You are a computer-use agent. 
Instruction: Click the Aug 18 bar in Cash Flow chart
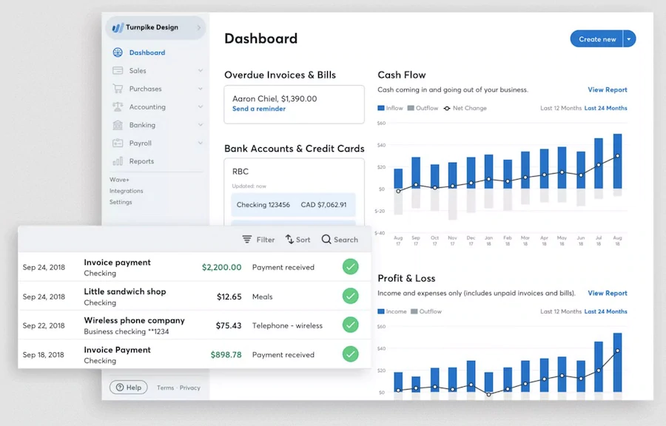pos(618,161)
